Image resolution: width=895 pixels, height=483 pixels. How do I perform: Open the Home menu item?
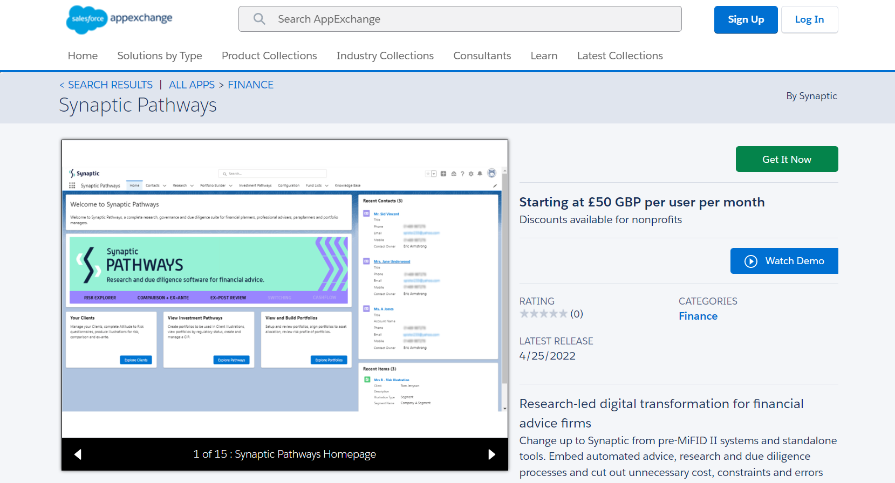click(x=83, y=56)
